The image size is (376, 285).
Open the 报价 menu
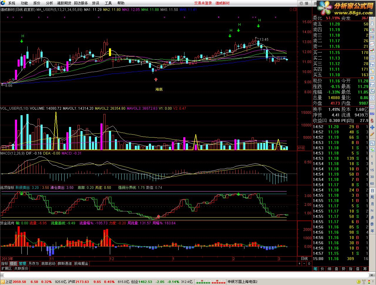37,3
